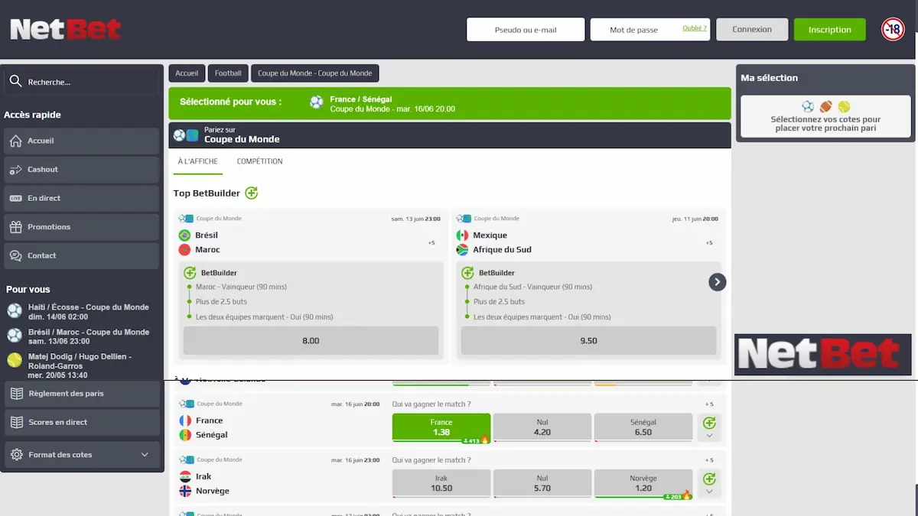Image resolution: width=918 pixels, height=516 pixels.
Task: Expand Irak/Norvège row chevron
Action: click(x=709, y=492)
